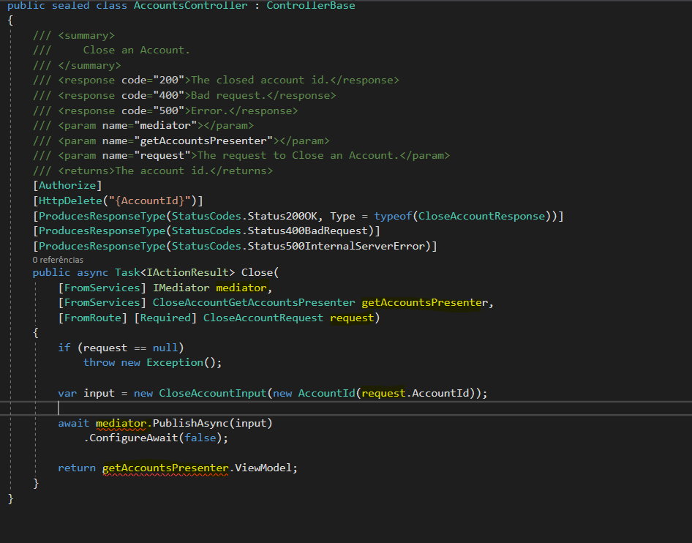This screenshot has width=692, height=543.
Task: Click the Authorize attribute
Action: pyautogui.click(x=67, y=185)
